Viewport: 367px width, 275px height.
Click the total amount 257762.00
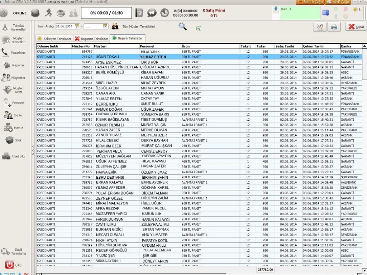[x=265, y=270]
